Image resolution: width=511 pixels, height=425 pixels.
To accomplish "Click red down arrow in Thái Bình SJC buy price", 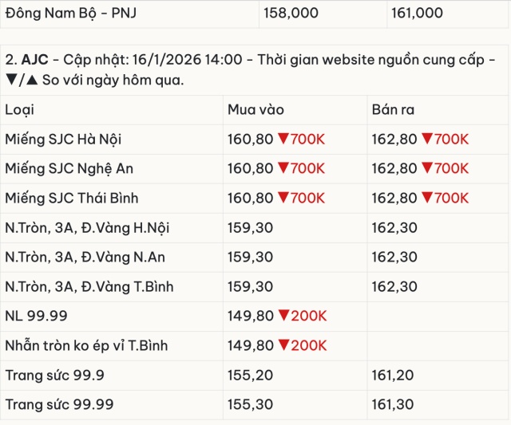I will tap(283, 198).
